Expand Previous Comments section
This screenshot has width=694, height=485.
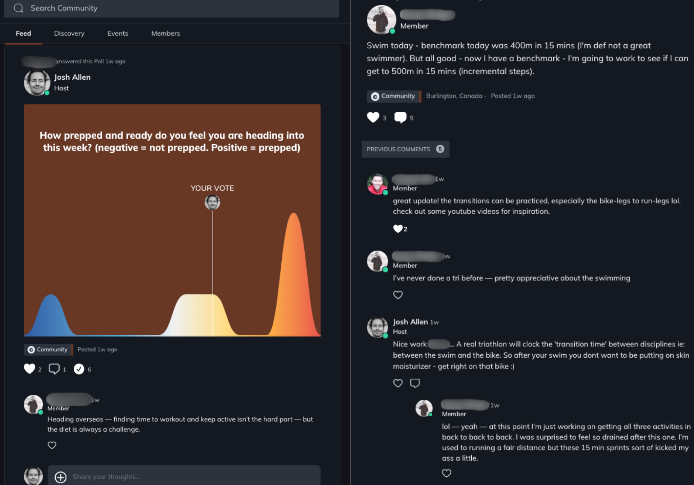(x=405, y=149)
